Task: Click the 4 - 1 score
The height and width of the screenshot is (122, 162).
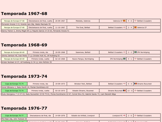Action: (x=130, y=59)
